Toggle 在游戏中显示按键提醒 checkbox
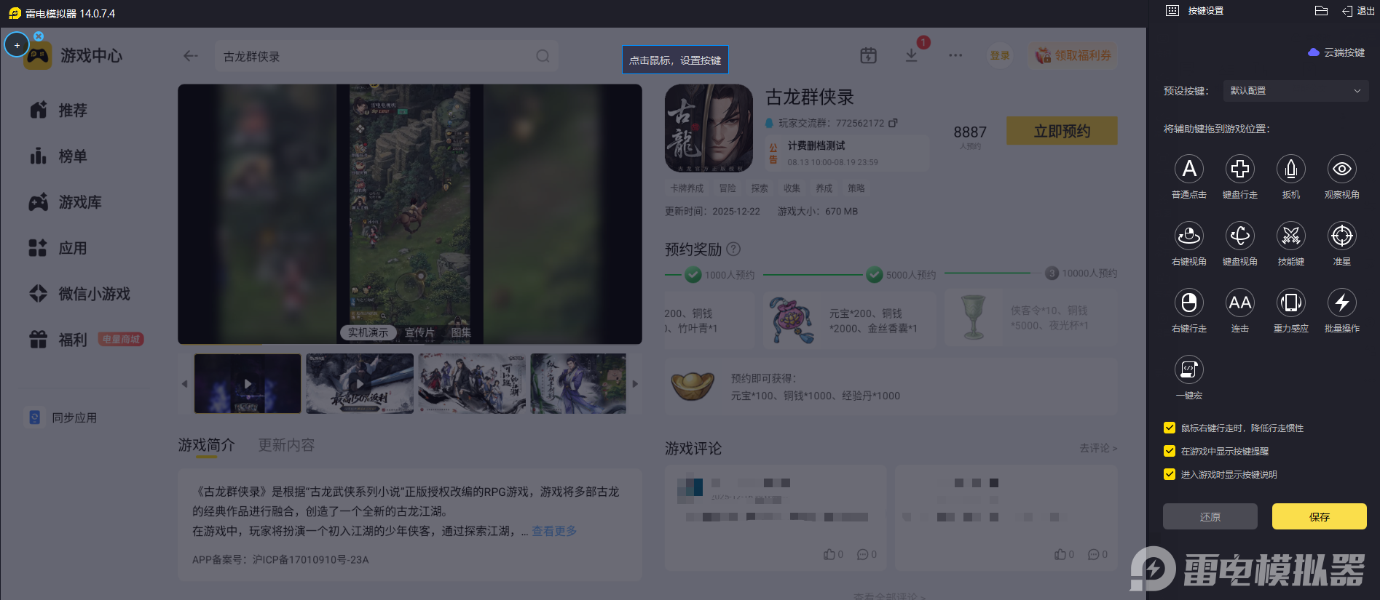 [1170, 451]
